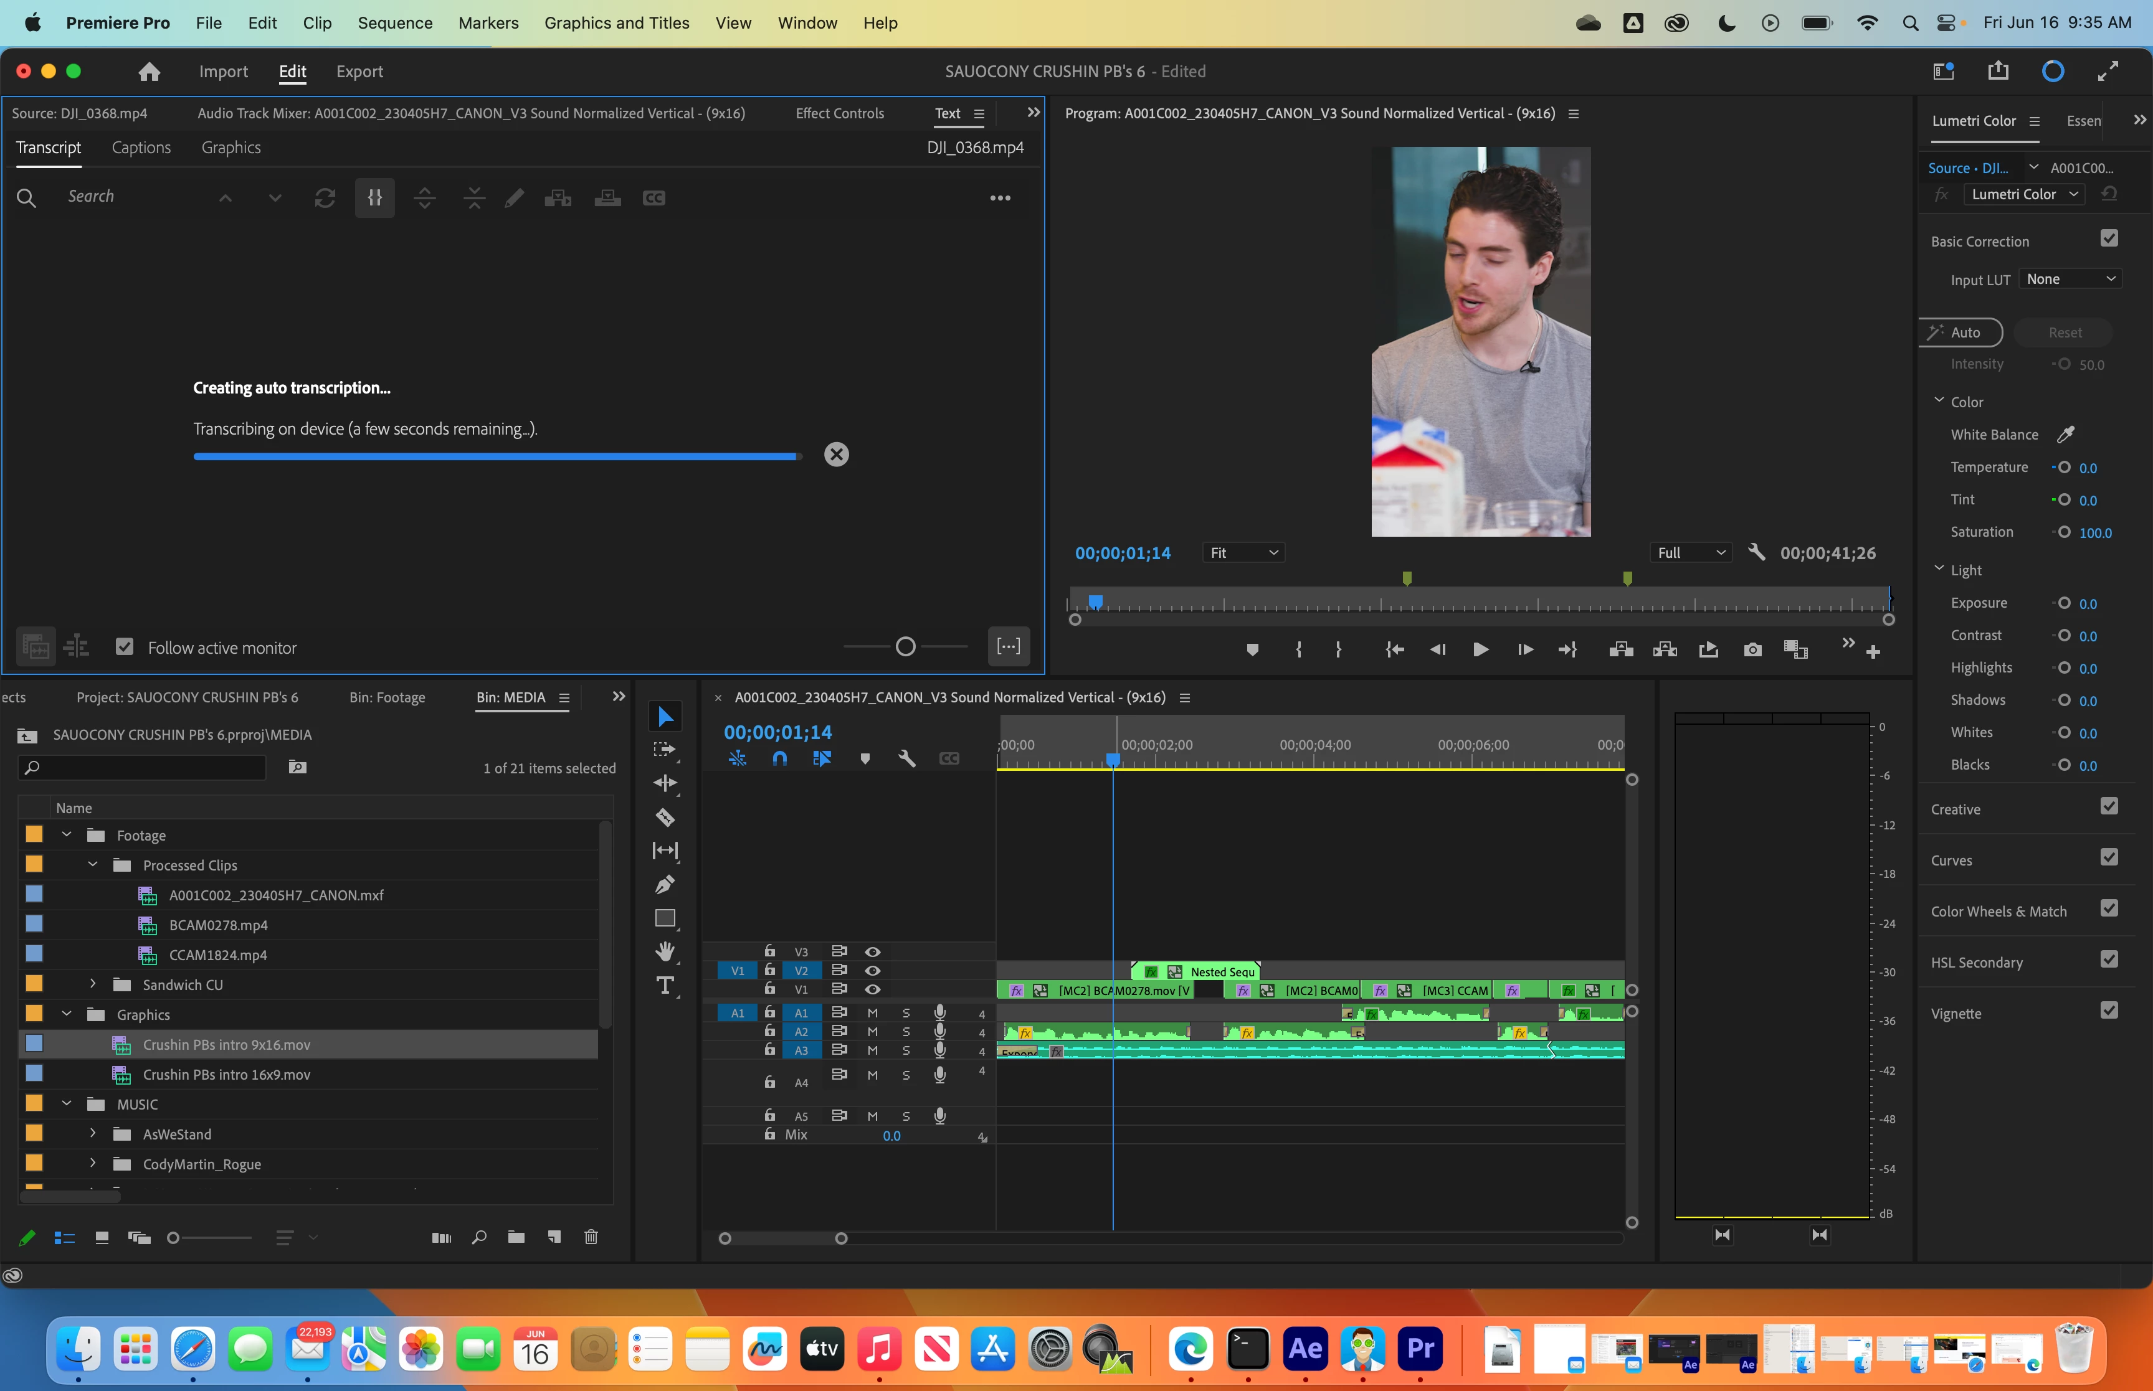Click the New Bin folder icon
2153x1391 pixels.
[516, 1237]
